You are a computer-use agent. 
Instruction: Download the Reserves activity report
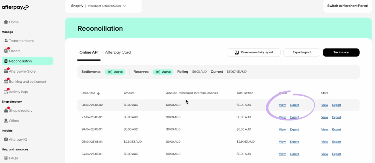click(x=254, y=52)
